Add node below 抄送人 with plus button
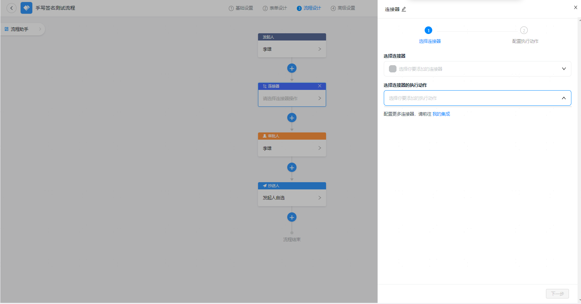581x304 pixels. tap(292, 217)
